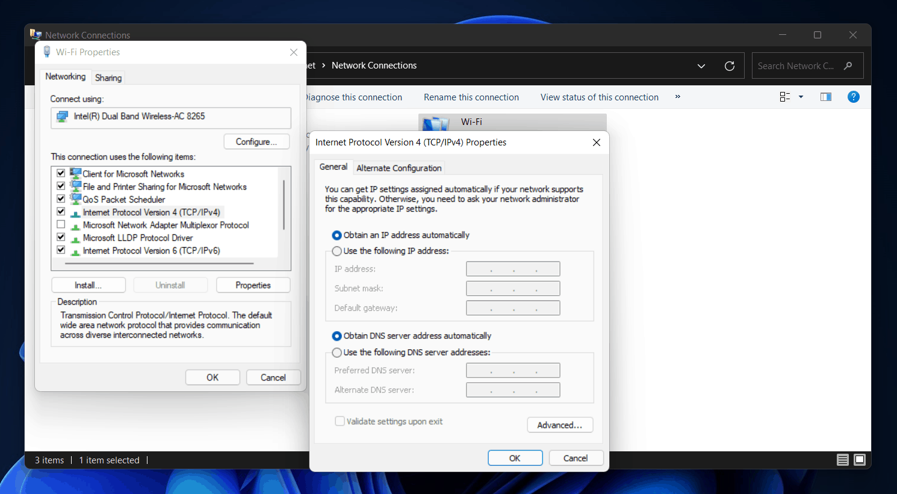Expand the toolbar overflow chevron
This screenshot has height=494, width=897.
click(677, 97)
